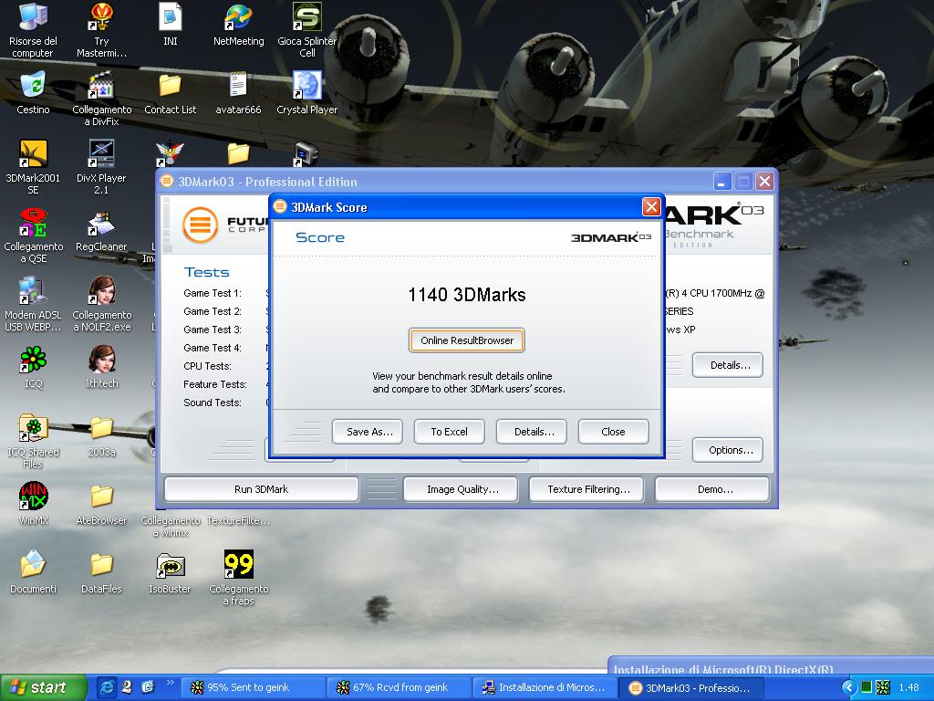The height and width of the screenshot is (701, 934).
Task: Select the lithtech desktop icon
Action: [102, 367]
